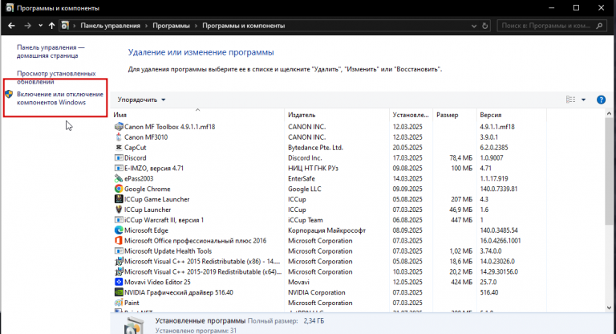Refresh the programs list
The image size is (616, 334).
click(x=484, y=26)
